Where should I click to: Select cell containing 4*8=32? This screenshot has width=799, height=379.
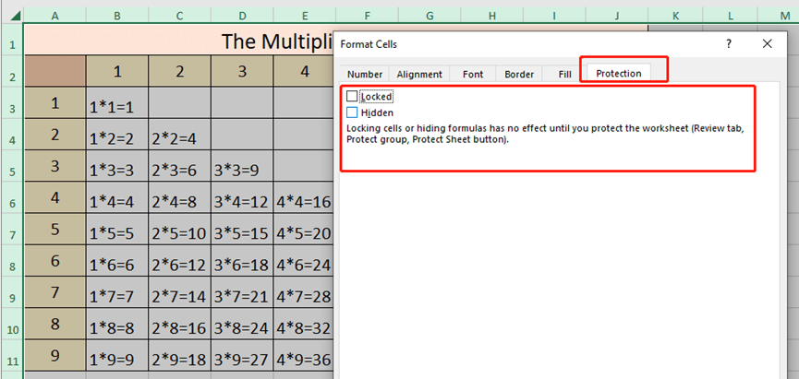pyautogui.click(x=305, y=324)
